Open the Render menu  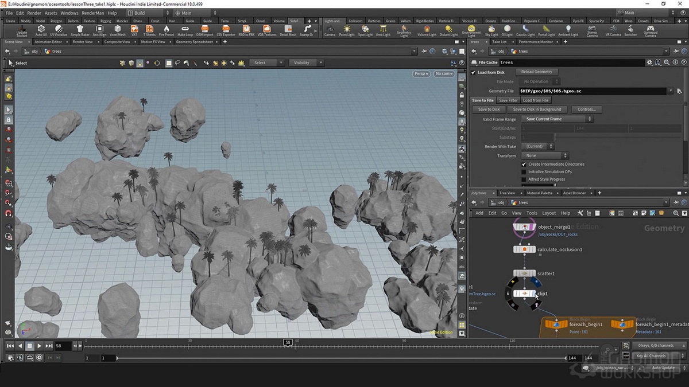tap(34, 13)
